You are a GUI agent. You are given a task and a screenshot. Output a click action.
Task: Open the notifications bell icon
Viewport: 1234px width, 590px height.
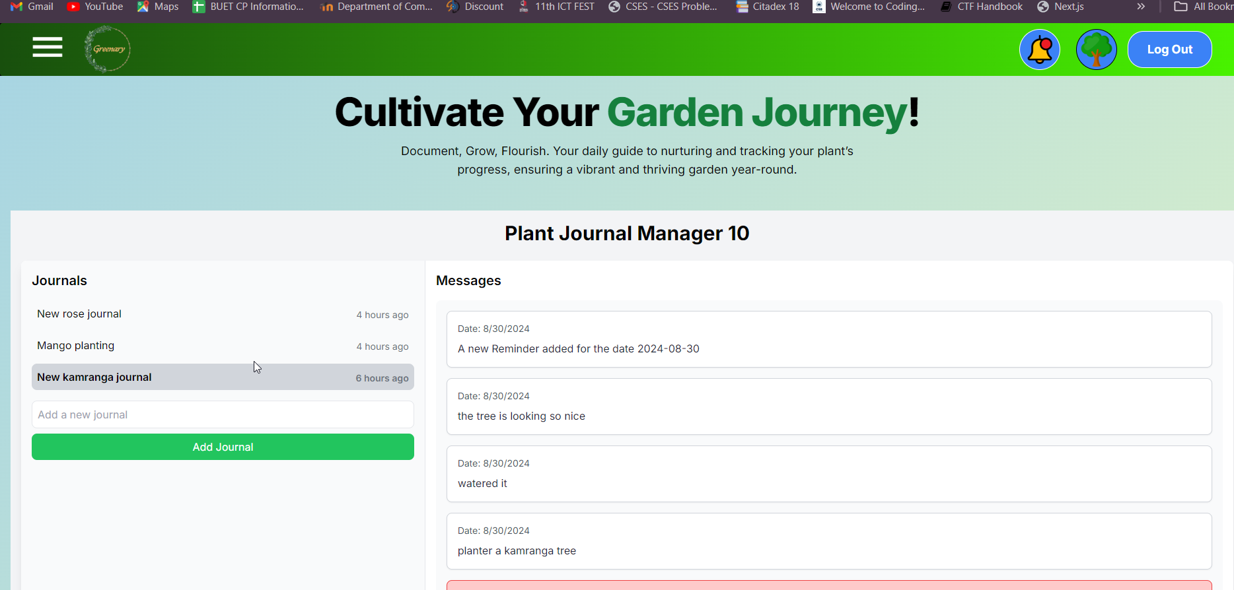(x=1040, y=49)
